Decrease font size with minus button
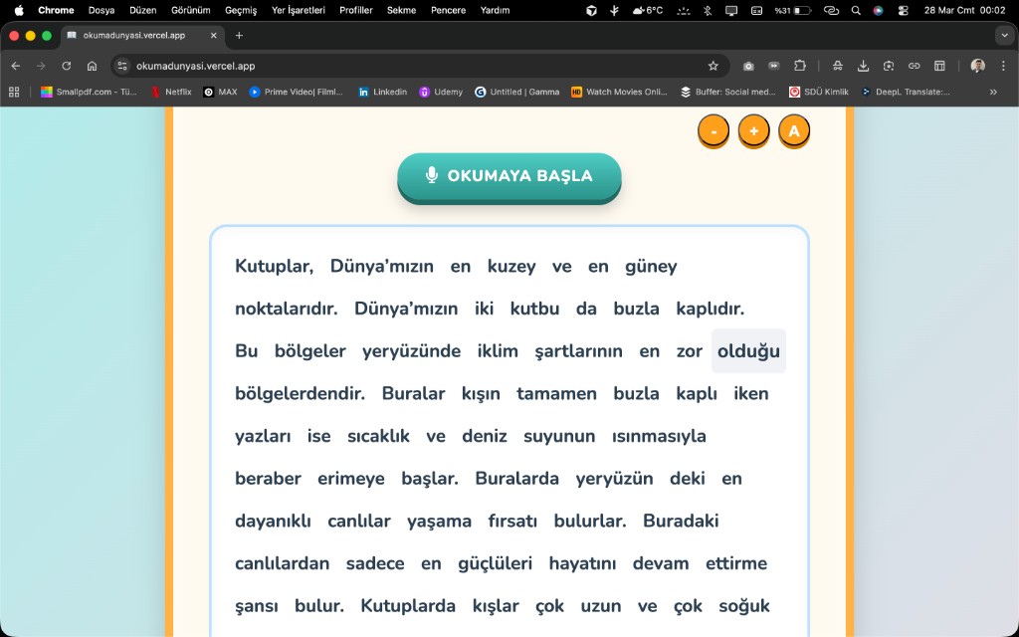The width and height of the screenshot is (1019, 637). [x=713, y=131]
